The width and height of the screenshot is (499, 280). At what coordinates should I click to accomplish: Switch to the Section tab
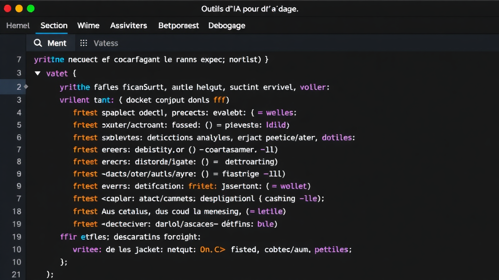pos(54,25)
